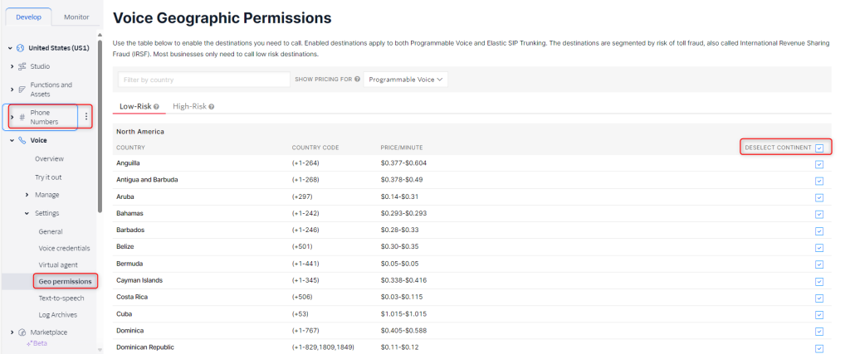850x354 pixels.
Task: Uncheck the Anguilla checkbox
Action: [x=819, y=163]
